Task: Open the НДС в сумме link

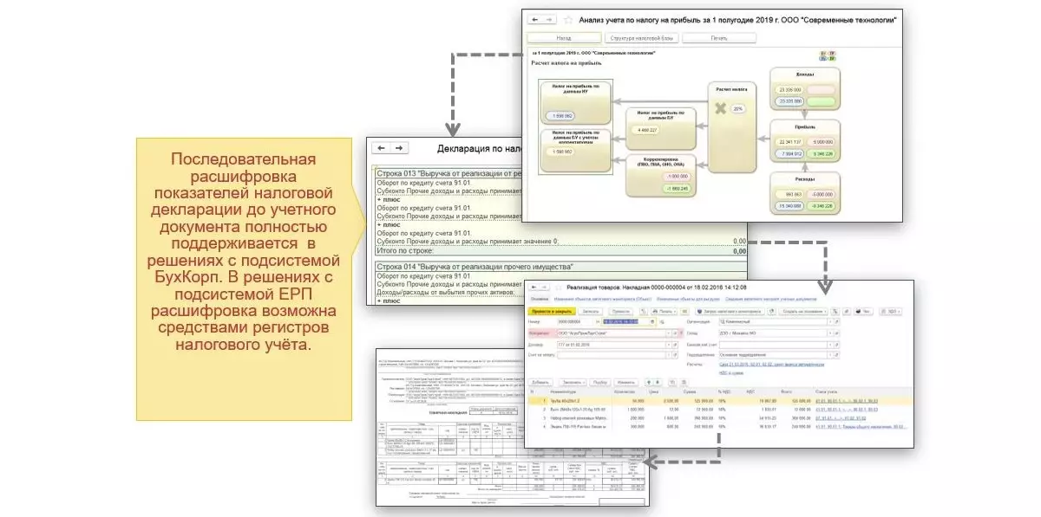Action: pos(731,372)
